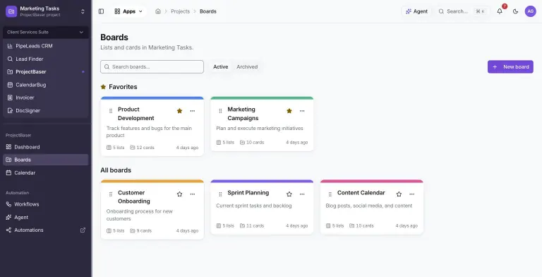Favorite the Content Calendar board star

[399, 194]
